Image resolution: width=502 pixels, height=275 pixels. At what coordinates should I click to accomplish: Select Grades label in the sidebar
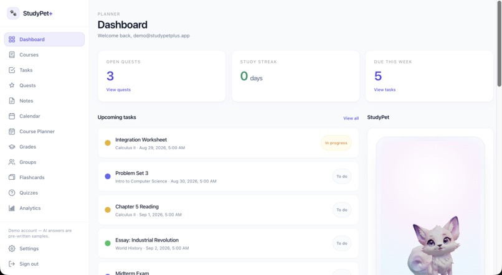[x=27, y=147]
